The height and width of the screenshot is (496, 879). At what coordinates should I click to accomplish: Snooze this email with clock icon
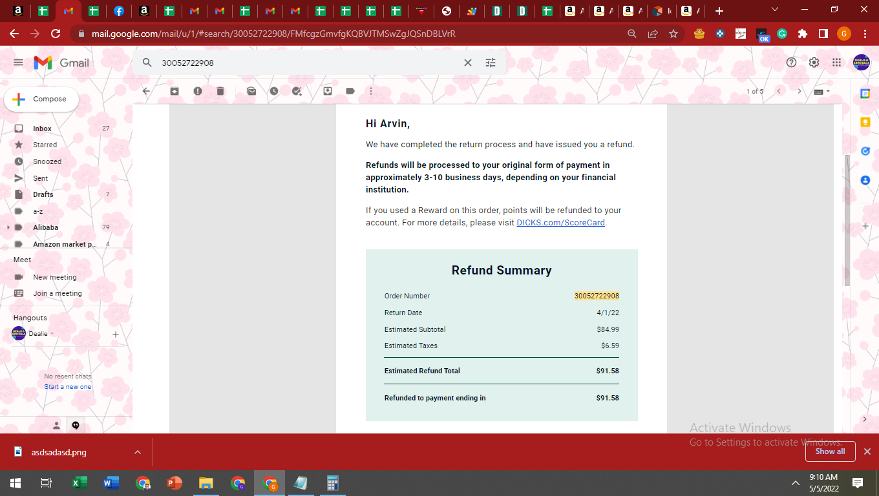tap(274, 91)
